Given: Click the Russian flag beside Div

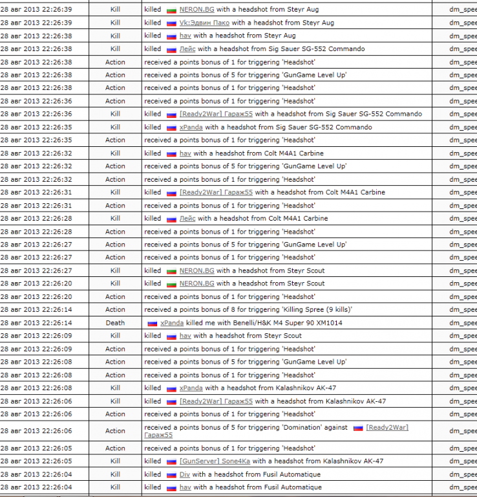Looking at the screenshot, I should coord(171,474).
